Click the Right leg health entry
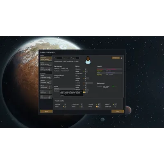 109,75
